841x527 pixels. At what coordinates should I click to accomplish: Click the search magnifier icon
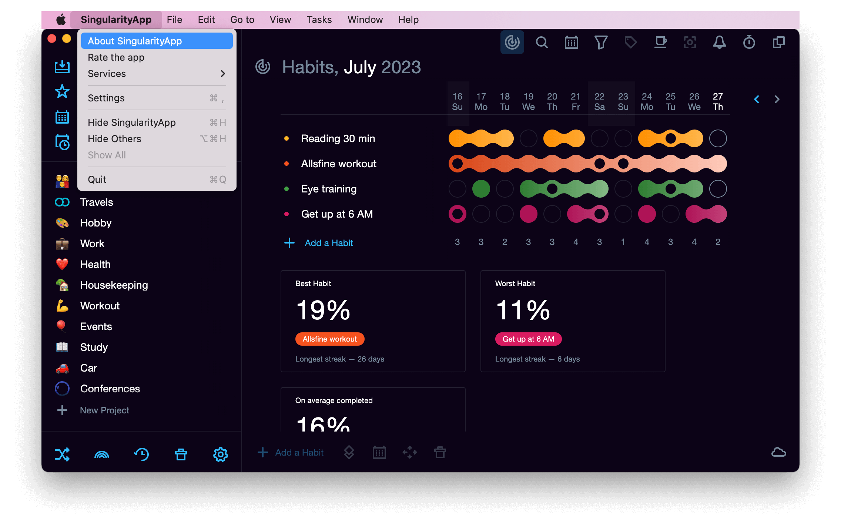[x=542, y=43]
